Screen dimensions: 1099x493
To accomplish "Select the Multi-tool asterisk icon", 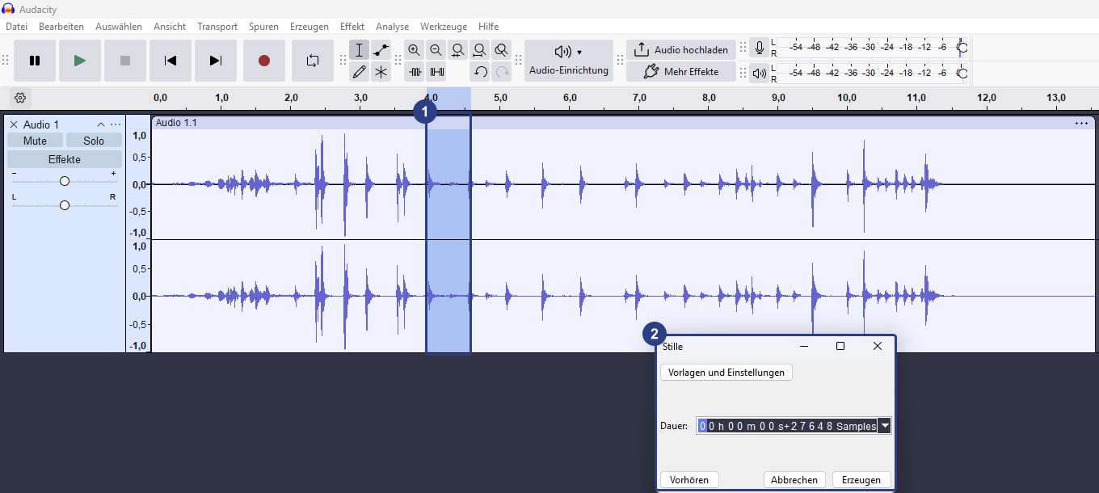I will click(x=381, y=72).
